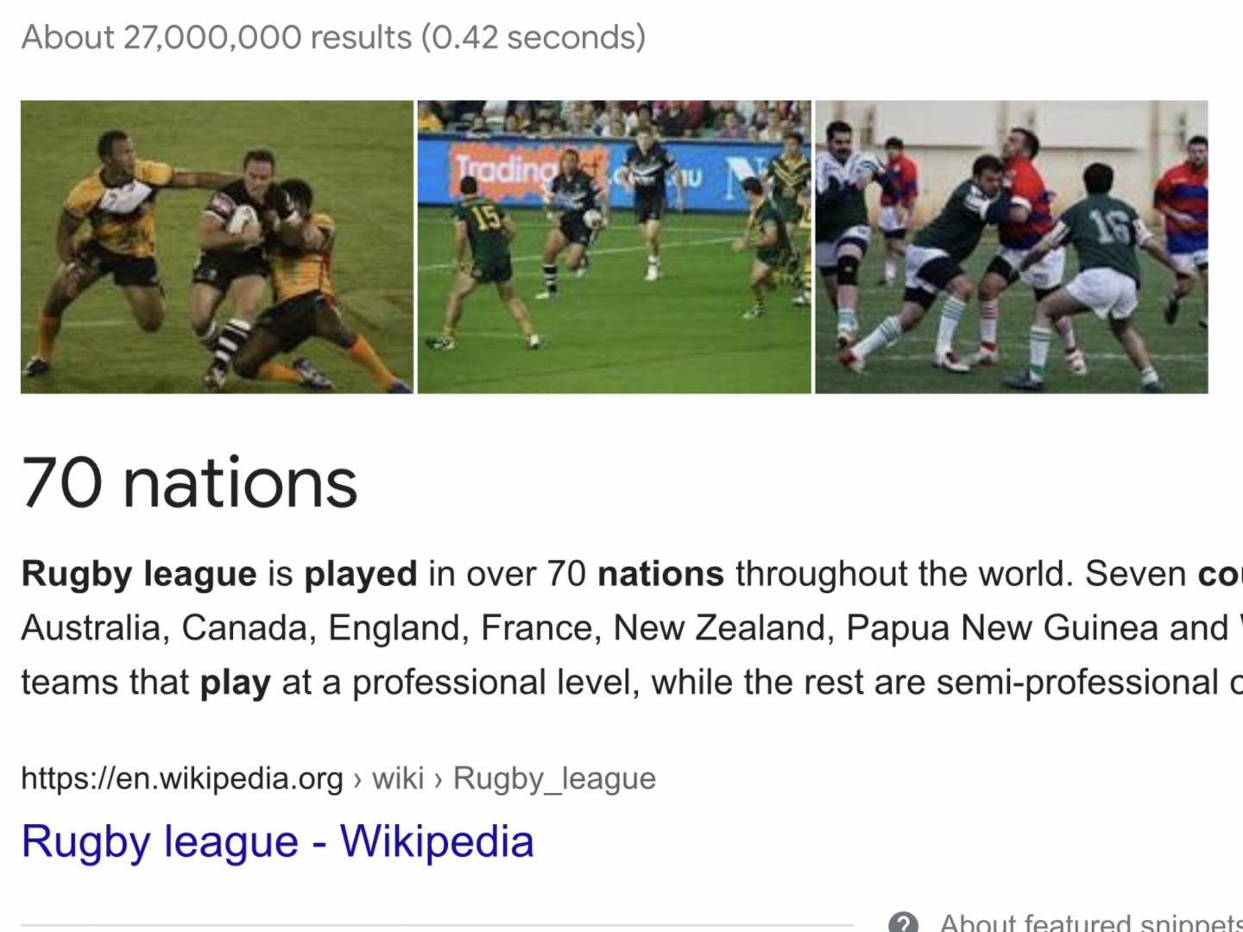The width and height of the screenshot is (1243, 932).
Task: Click the large "70 nations" answer heading
Action: [189, 483]
